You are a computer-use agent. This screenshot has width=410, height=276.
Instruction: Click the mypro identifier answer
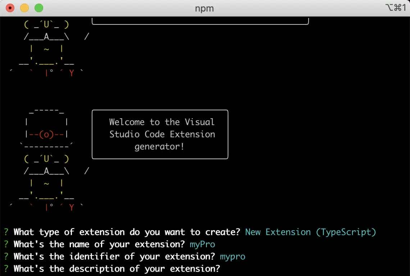click(232, 257)
